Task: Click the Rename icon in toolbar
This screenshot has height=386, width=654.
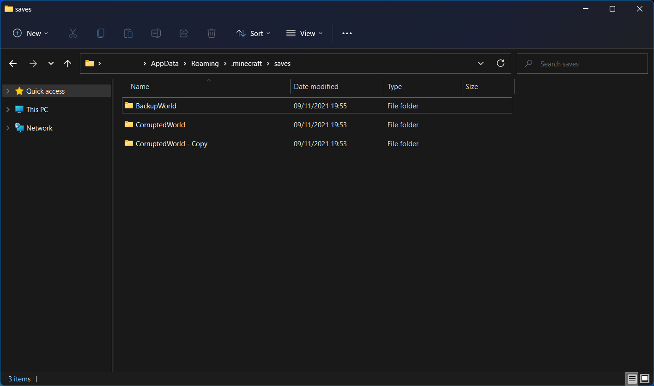Action: (156, 33)
